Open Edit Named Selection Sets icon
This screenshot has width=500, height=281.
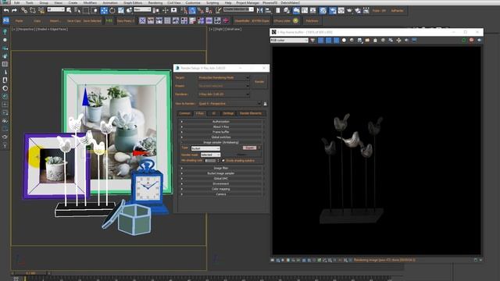(x=218, y=10)
